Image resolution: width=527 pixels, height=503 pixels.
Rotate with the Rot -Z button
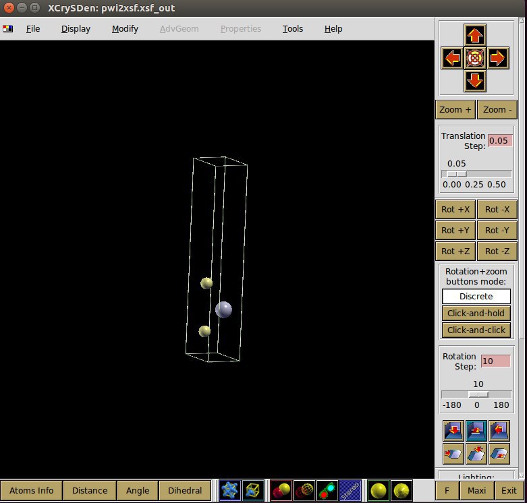pos(497,251)
